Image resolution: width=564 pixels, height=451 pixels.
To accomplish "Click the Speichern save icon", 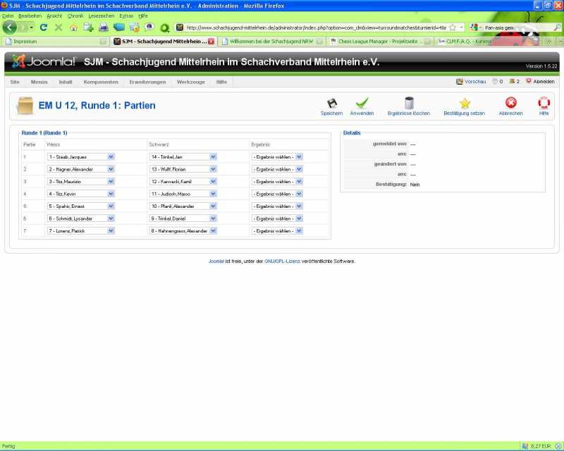I will coord(331,104).
